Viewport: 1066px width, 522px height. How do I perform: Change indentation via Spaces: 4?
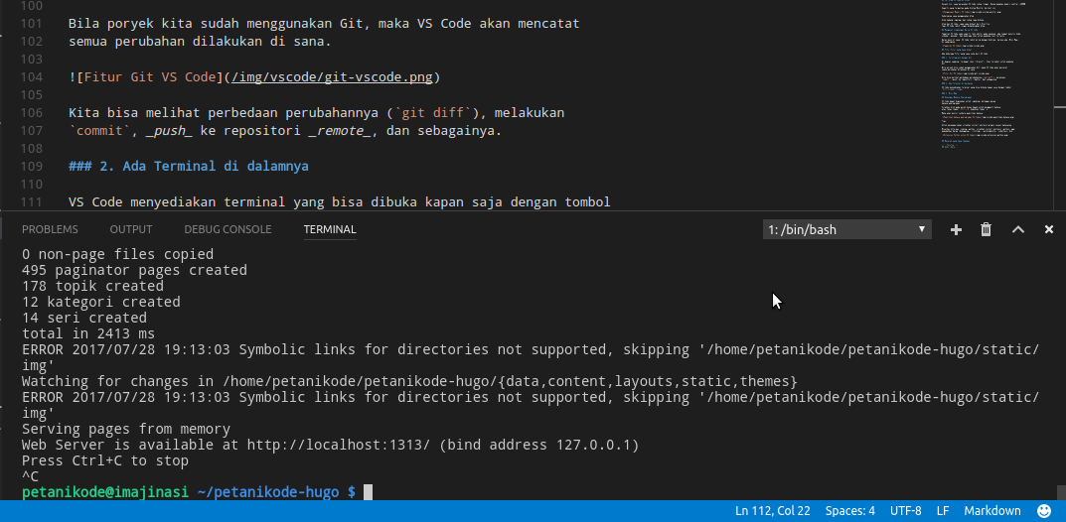coord(850,510)
